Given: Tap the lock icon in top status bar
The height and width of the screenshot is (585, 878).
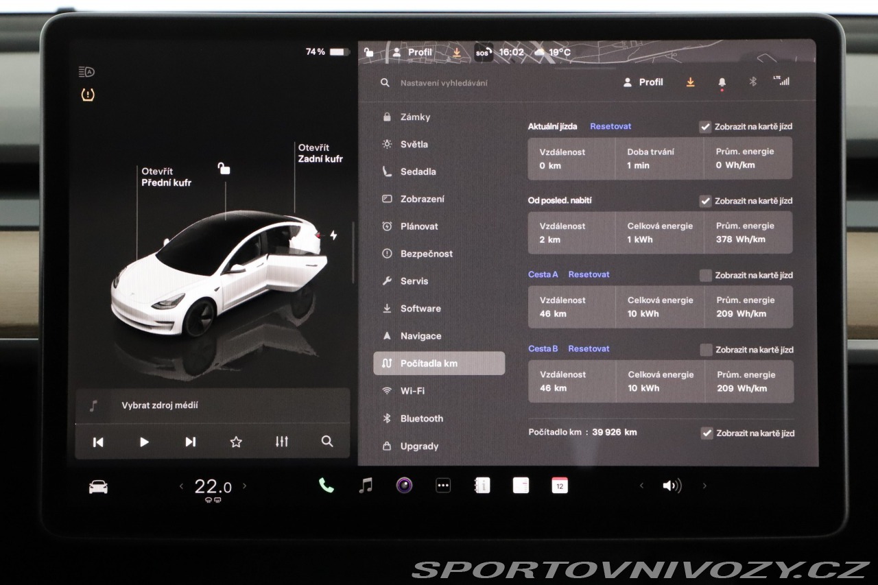Looking at the screenshot, I should pyautogui.click(x=369, y=52).
